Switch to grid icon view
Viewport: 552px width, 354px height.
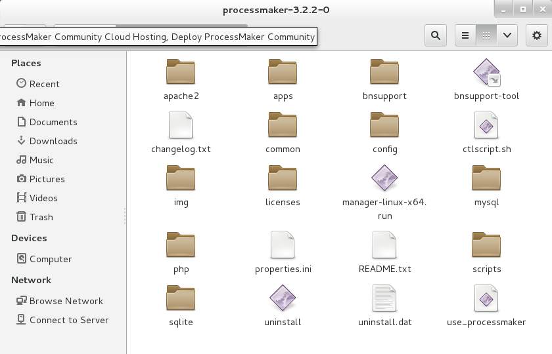click(486, 36)
